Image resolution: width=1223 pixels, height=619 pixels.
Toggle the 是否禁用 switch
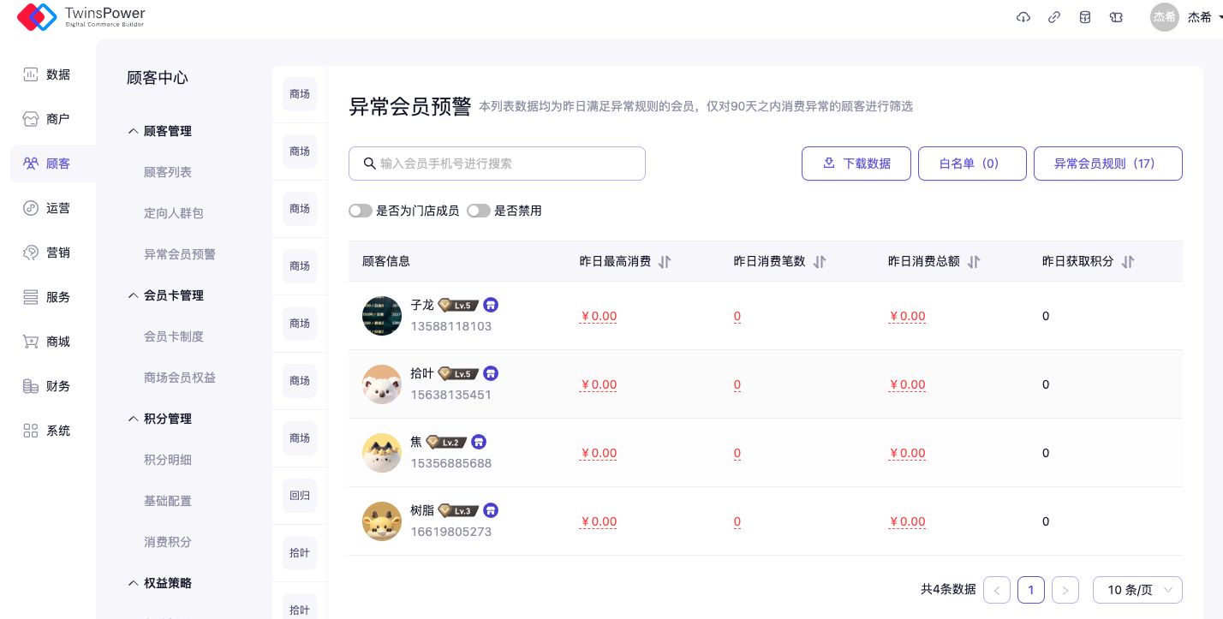(x=478, y=211)
